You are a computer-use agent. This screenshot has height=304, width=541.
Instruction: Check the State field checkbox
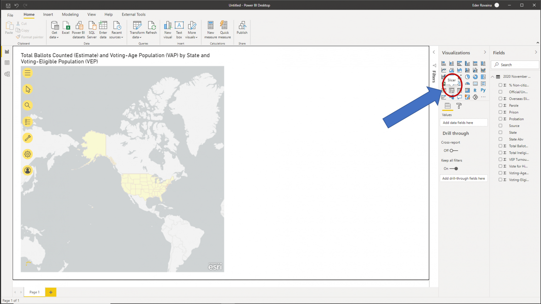[x=500, y=132]
